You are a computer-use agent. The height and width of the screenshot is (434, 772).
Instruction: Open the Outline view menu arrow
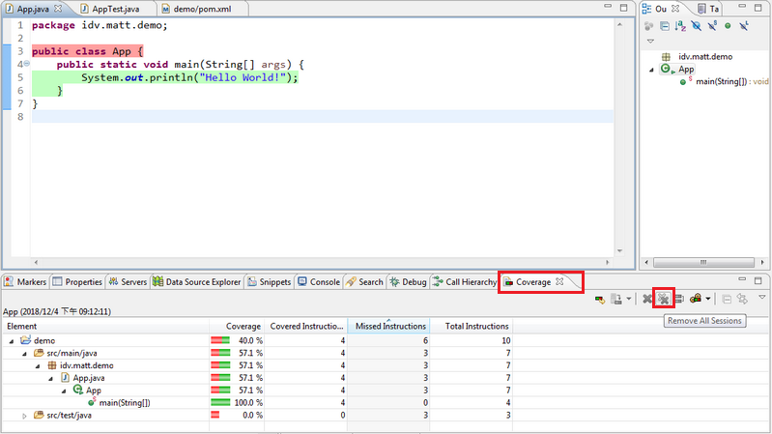click(650, 41)
